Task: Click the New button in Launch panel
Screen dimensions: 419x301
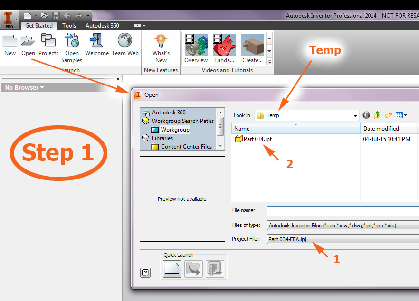Action: pyautogui.click(x=10, y=45)
